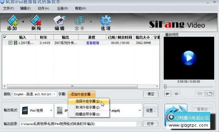Click the horizontal scrollbar thumb of file list
219x132 pixels.
pyautogui.click(x=72, y=86)
